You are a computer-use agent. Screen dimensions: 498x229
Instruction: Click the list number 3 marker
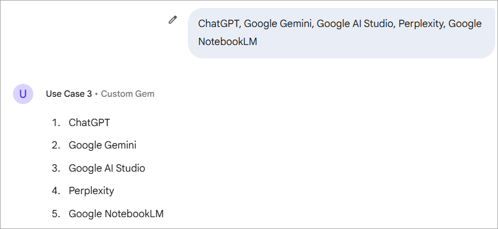tap(55, 168)
